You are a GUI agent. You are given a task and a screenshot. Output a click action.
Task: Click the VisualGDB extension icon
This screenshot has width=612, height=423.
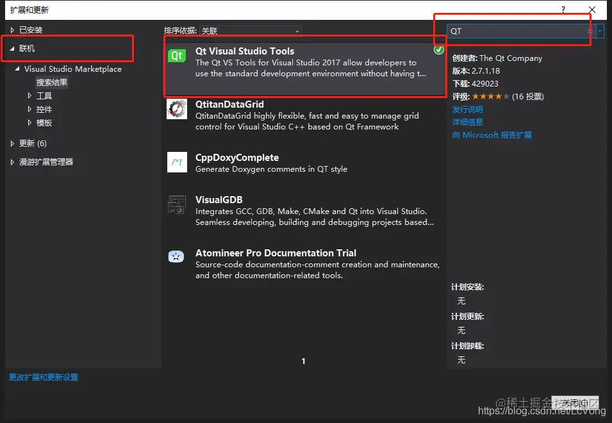pos(177,204)
